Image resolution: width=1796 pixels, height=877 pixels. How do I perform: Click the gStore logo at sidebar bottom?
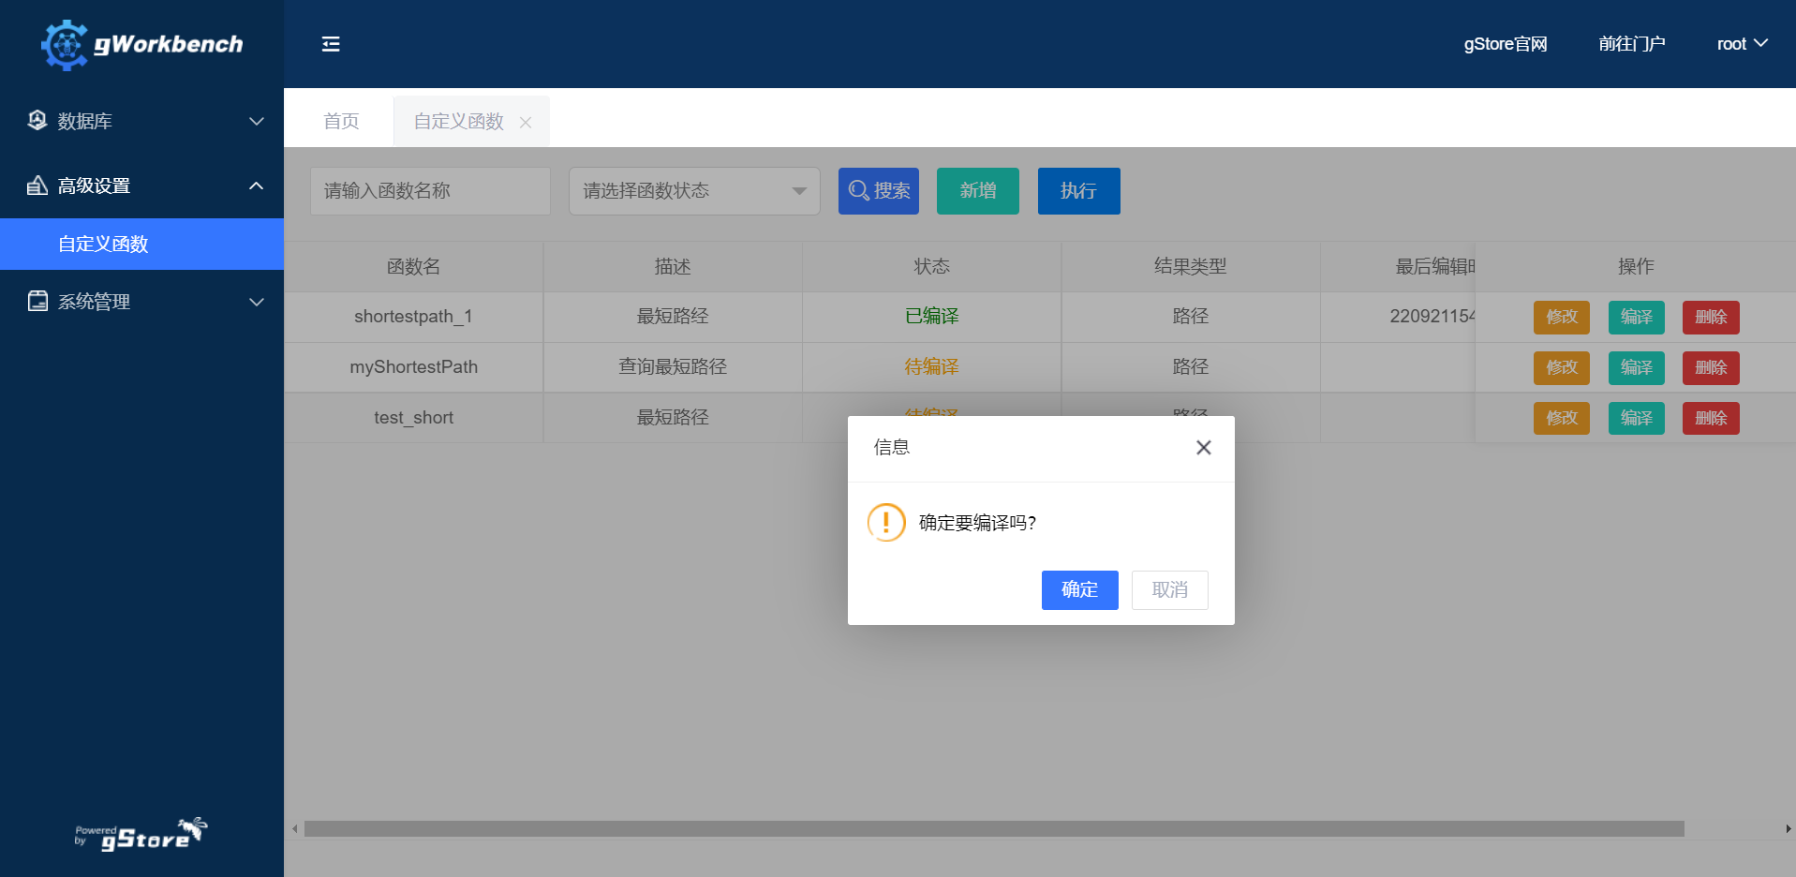tap(141, 834)
